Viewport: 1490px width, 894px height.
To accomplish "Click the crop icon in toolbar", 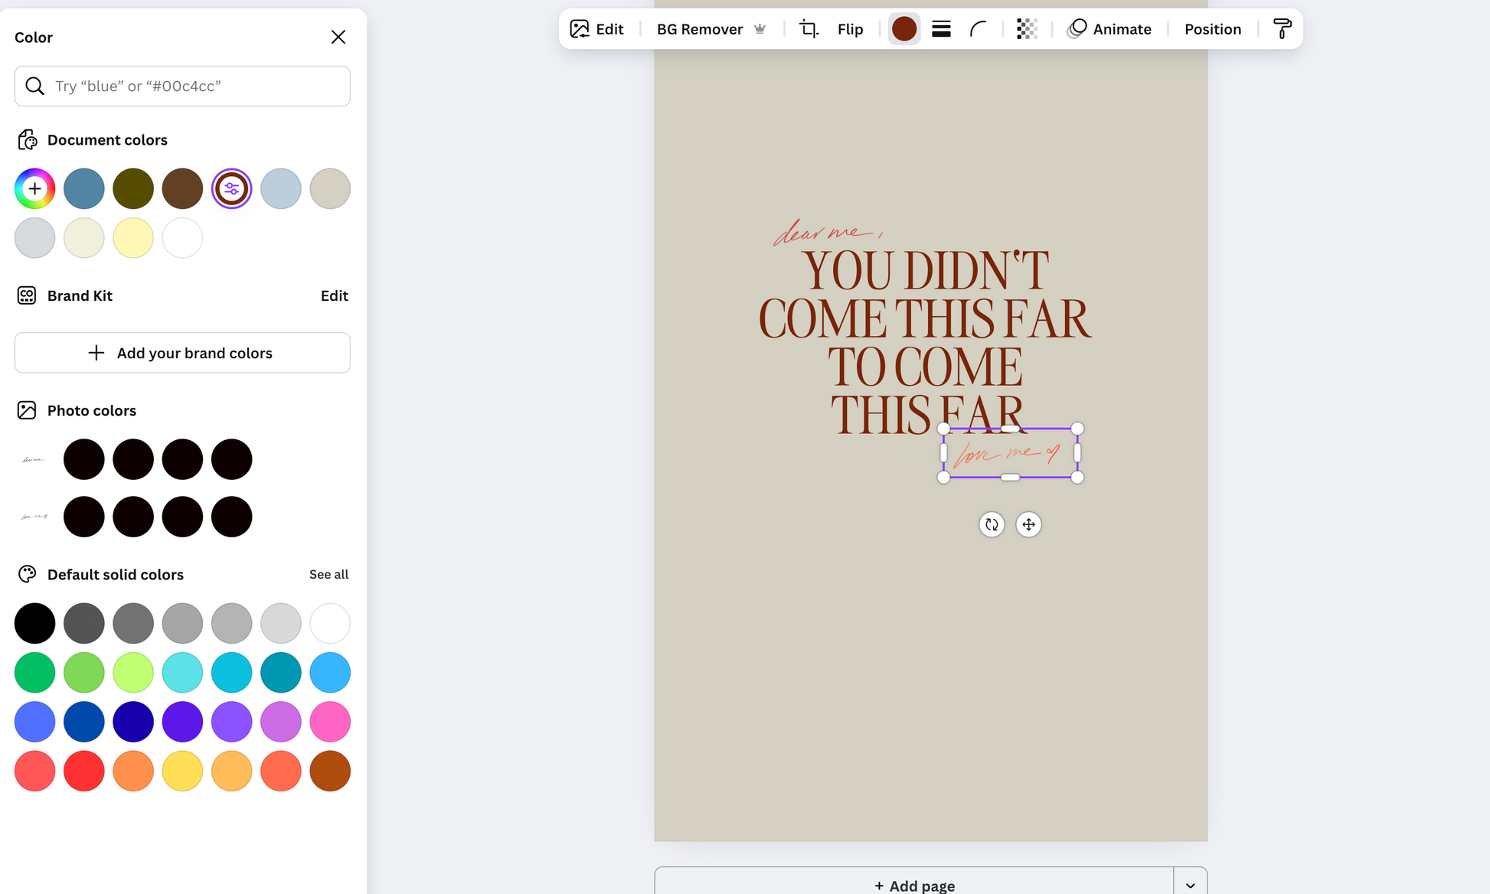I will pyautogui.click(x=809, y=29).
